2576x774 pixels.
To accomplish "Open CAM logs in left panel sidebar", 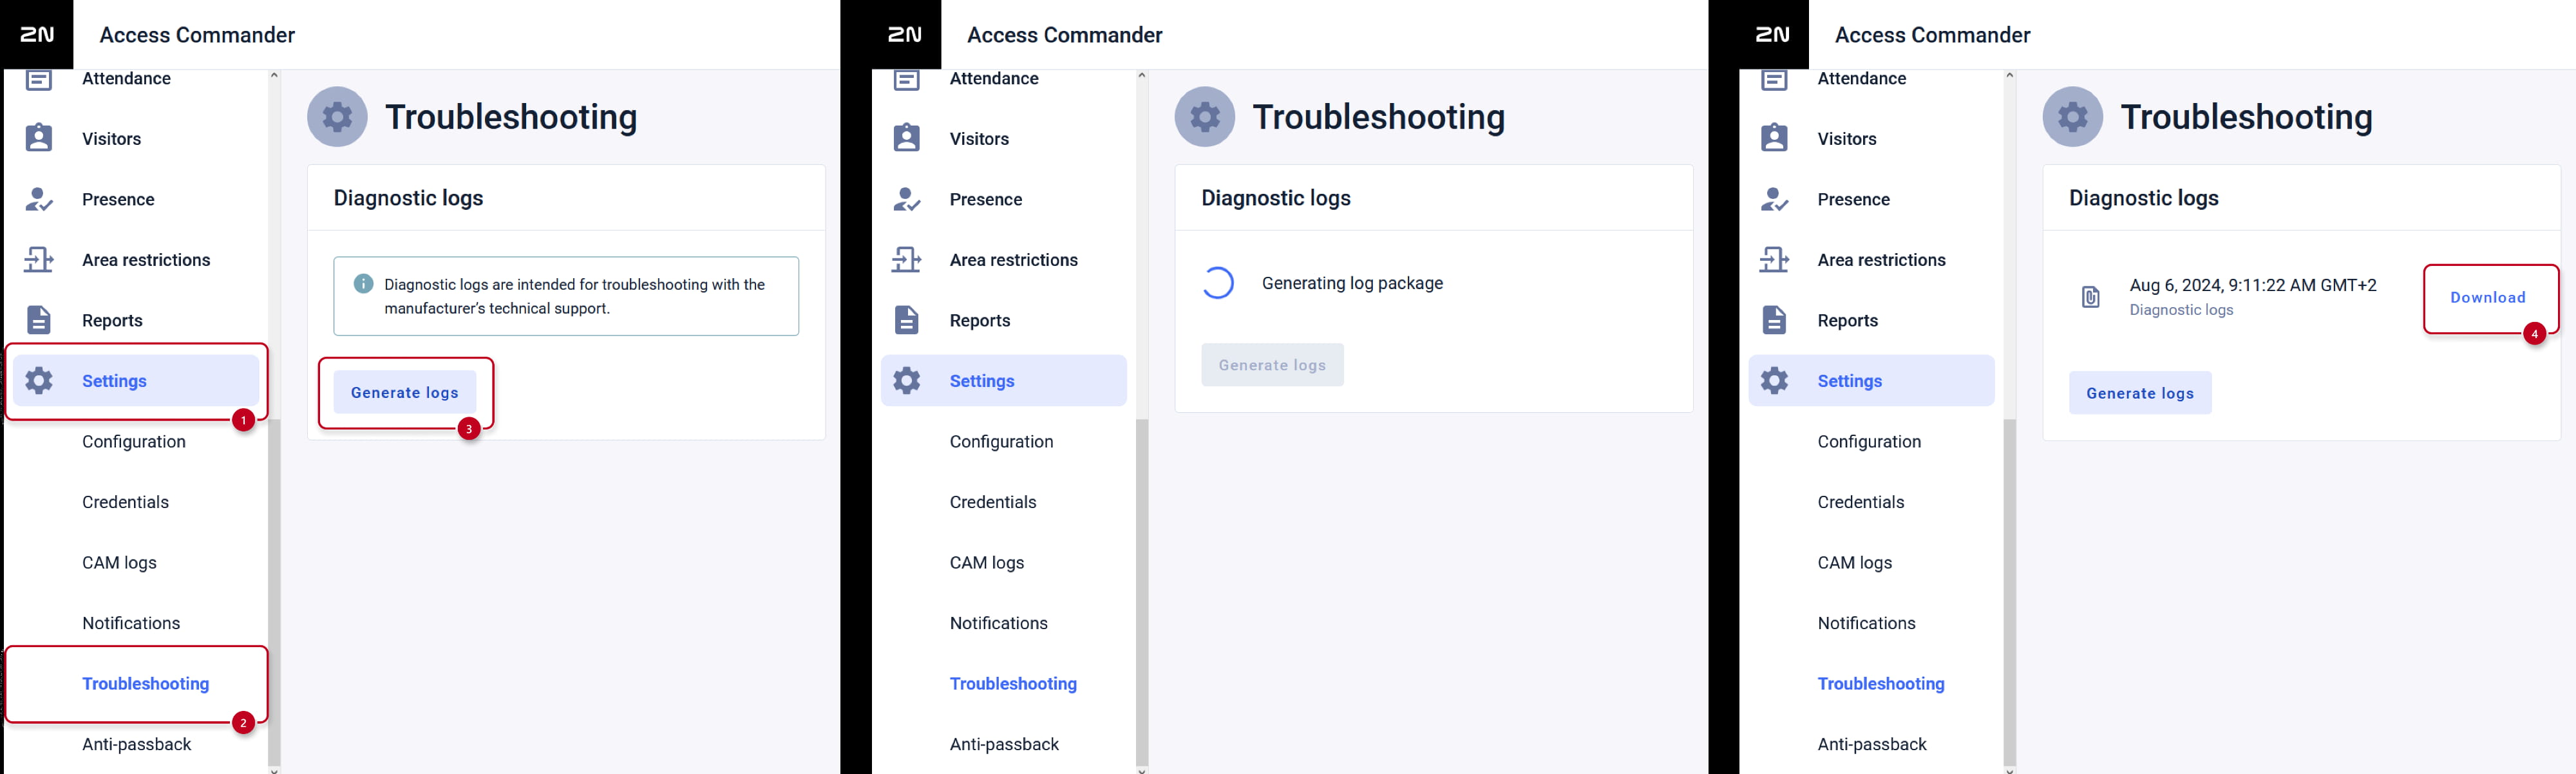I will (x=119, y=563).
